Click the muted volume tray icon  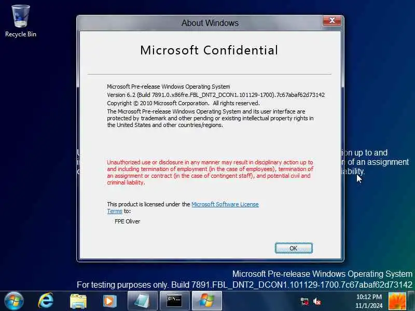pyautogui.click(x=317, y=302)
